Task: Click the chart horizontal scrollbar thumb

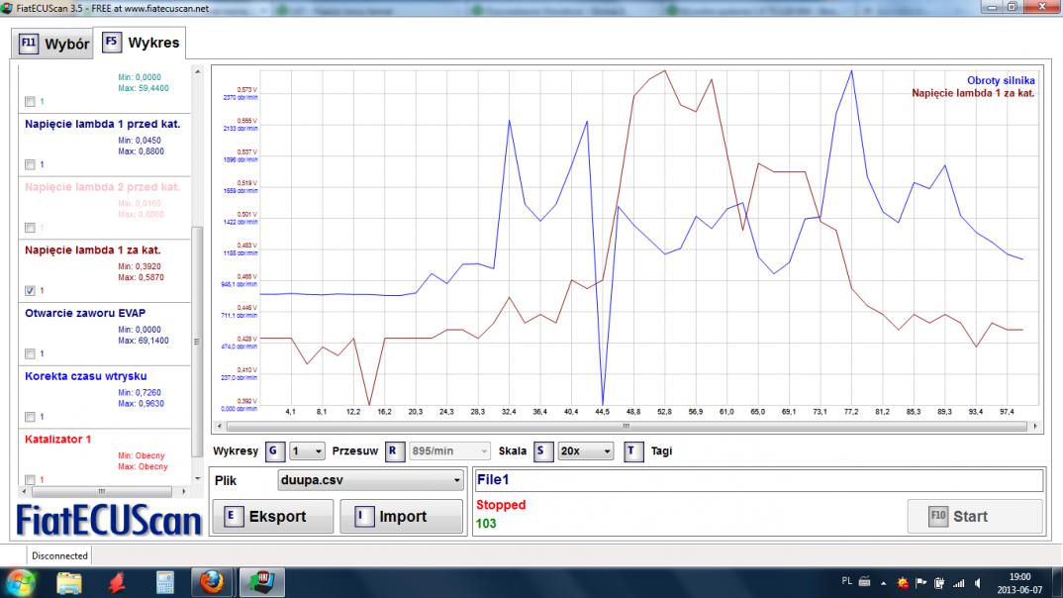Action: coord(626,427)
